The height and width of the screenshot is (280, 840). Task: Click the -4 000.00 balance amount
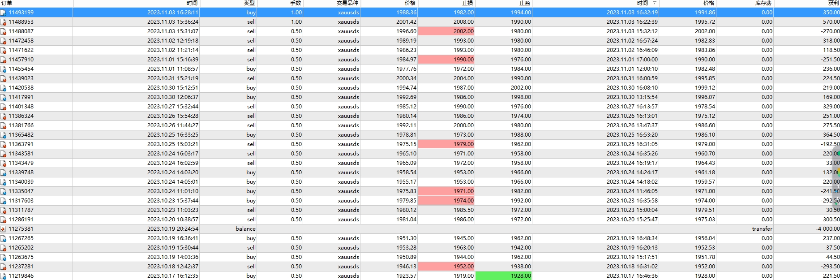[827, 229]
